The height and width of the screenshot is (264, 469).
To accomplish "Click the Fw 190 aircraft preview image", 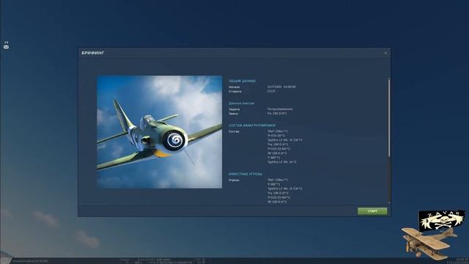I will click(160, 132).
